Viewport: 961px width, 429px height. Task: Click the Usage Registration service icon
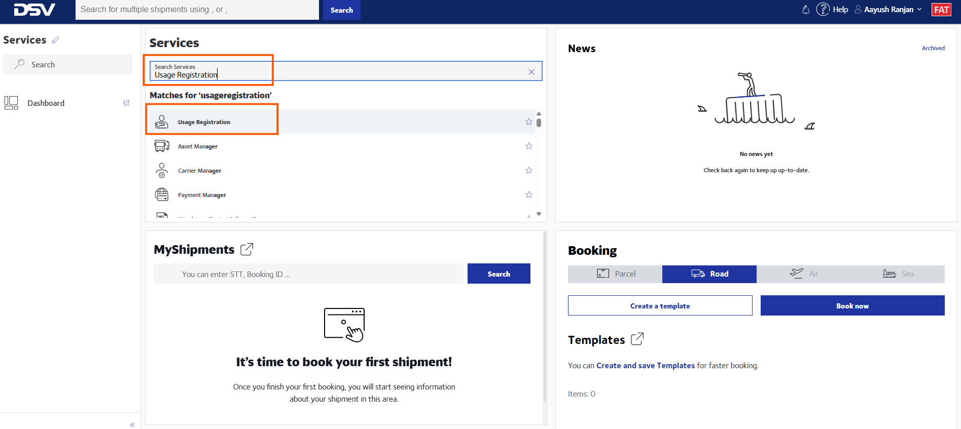coord(162,122)
